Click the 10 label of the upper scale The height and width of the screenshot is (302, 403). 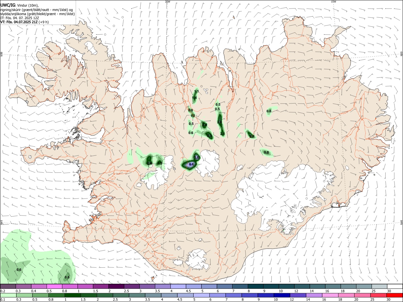281,291
